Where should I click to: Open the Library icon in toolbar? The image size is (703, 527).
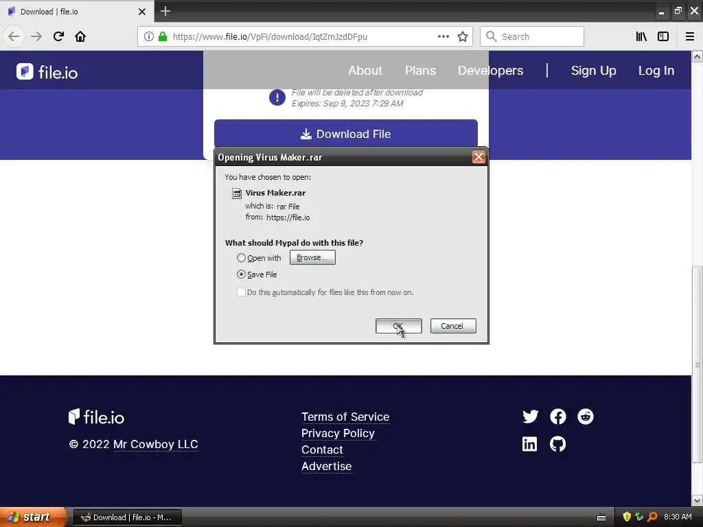[x=641, y=36]
